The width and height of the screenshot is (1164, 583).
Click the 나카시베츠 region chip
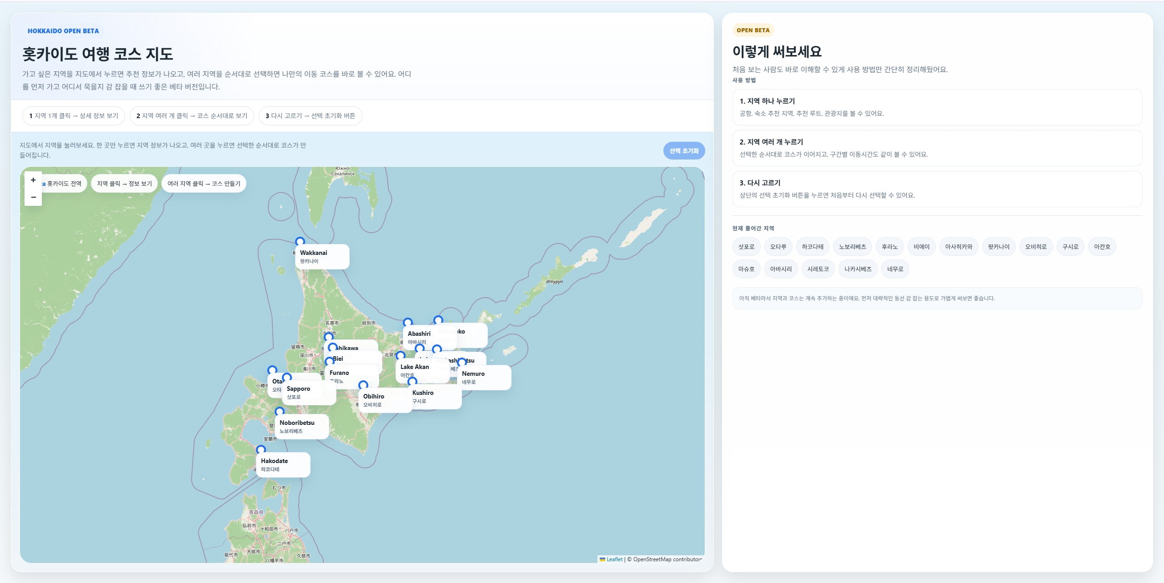(x=858, y=269)
